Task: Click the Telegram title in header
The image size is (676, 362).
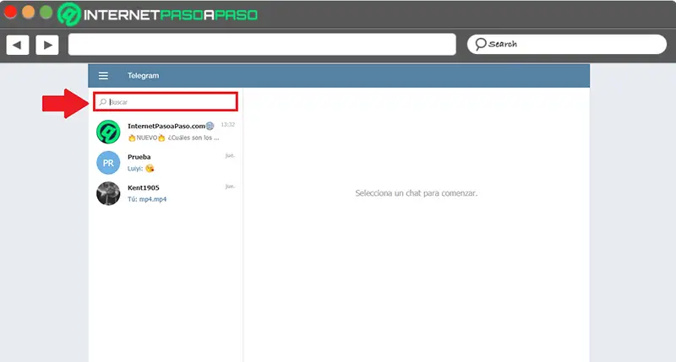Action: point(143,76)
